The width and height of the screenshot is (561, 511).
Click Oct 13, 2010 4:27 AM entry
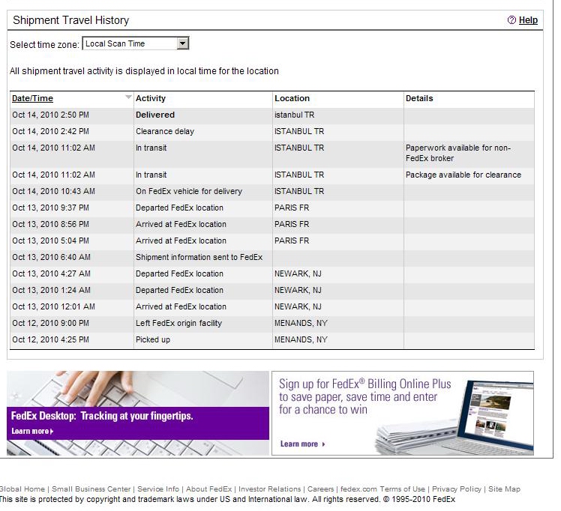pos(51,273)
